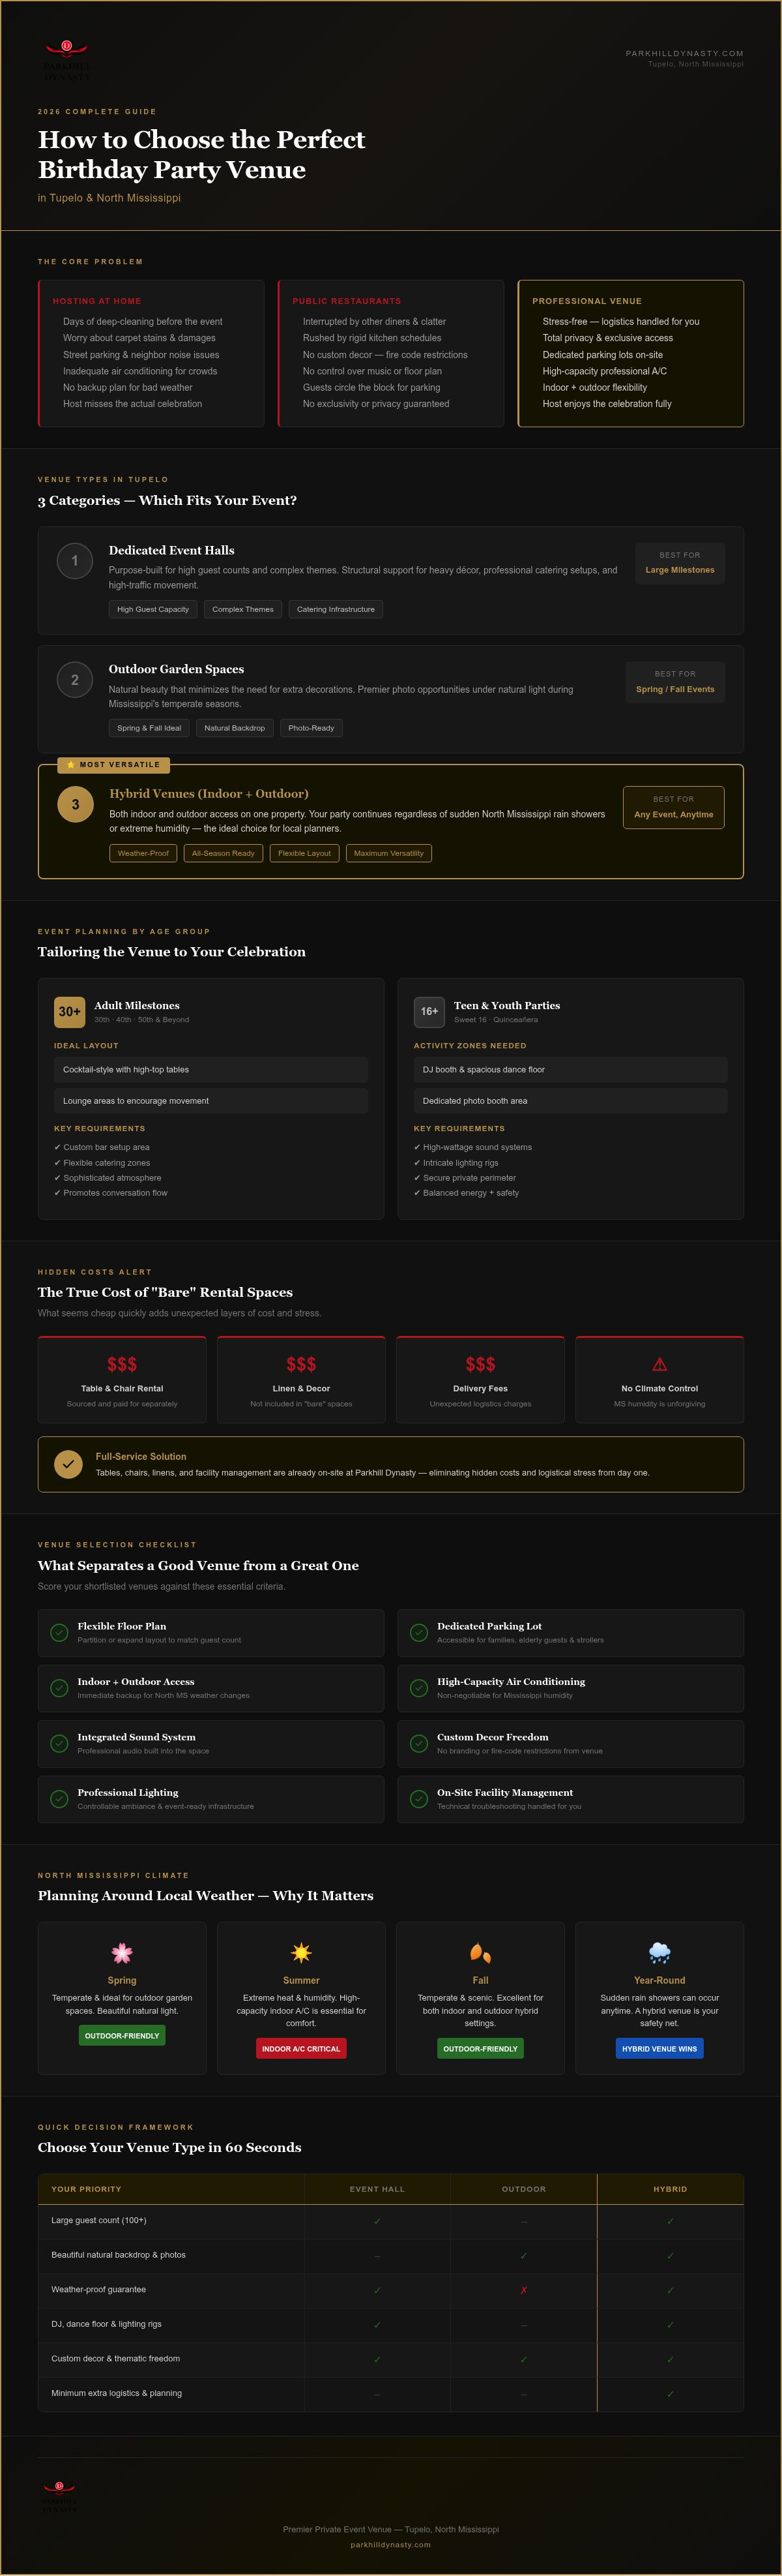
Task: Toggle the Dedicated Parking Lot check circle
Action: (420, 1632)
